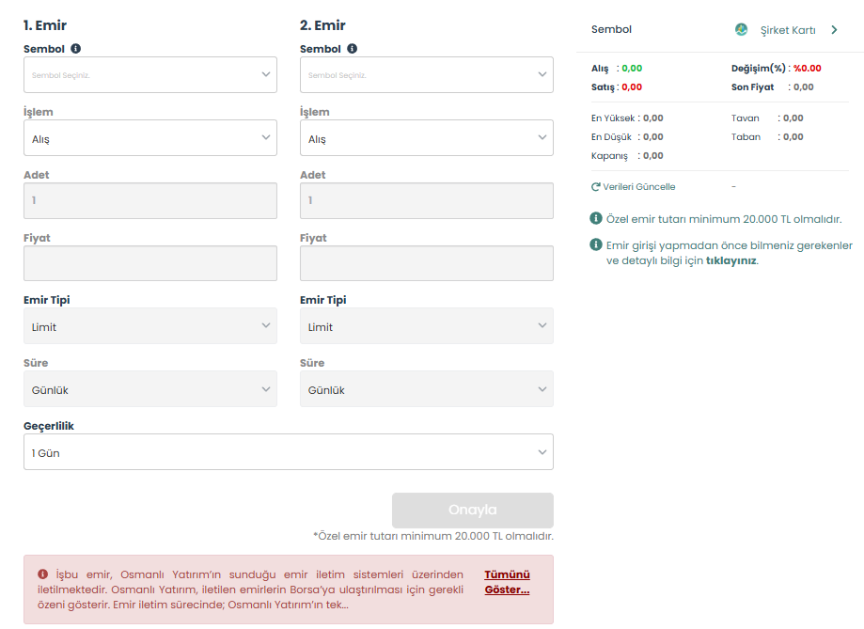Click the tıklayınız link for details
The height and width of the screenshot is (629, 864).
pyautogui.click(x=730, y=261)
